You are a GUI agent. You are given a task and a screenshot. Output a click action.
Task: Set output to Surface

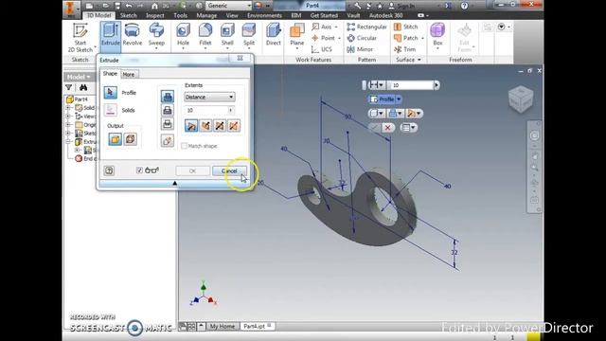click(x=131, y=139)
